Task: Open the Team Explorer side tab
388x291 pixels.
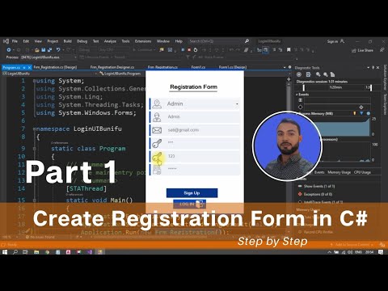Action: [385, 104]
